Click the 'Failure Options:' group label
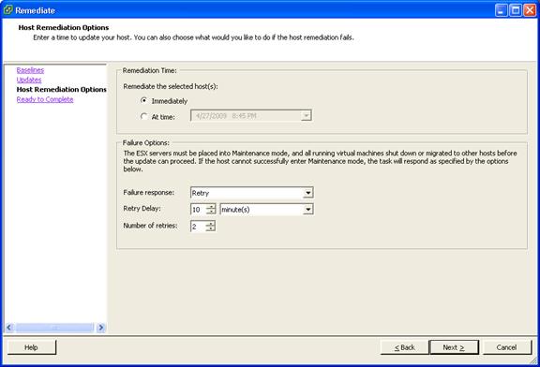 (146, 142)
